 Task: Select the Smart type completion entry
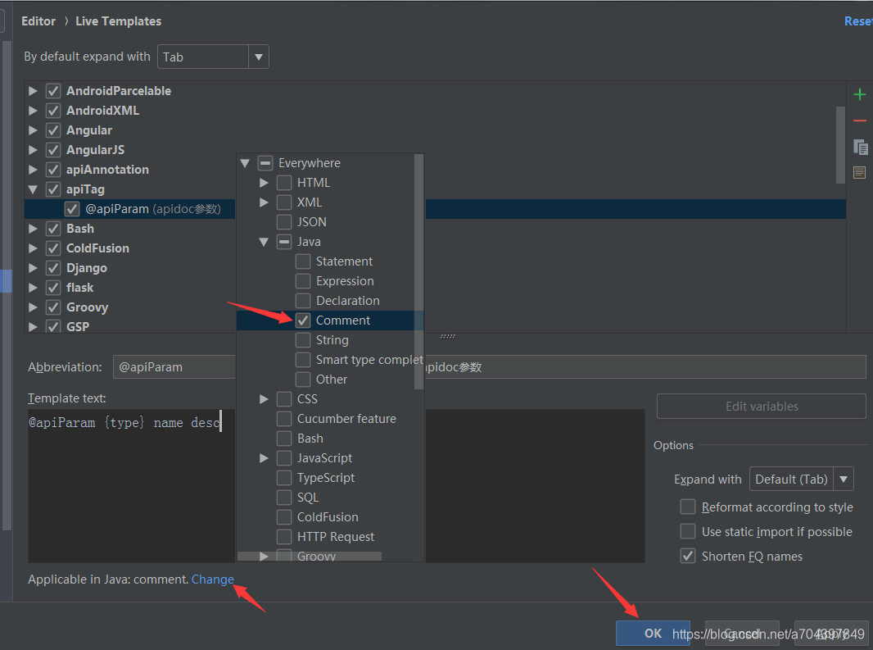[x=369, y=360]
